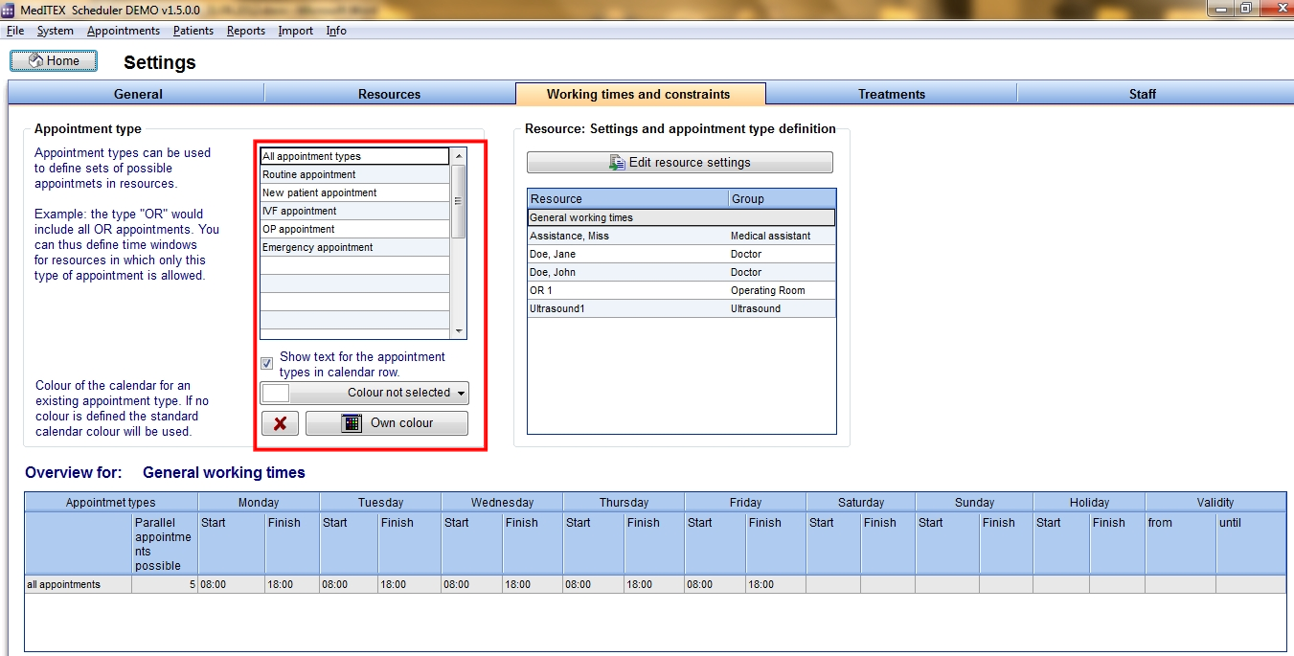Screen dimensions: 1294x656
Task: Select 'All appointment types' list entry
Action: pos(354,156)
